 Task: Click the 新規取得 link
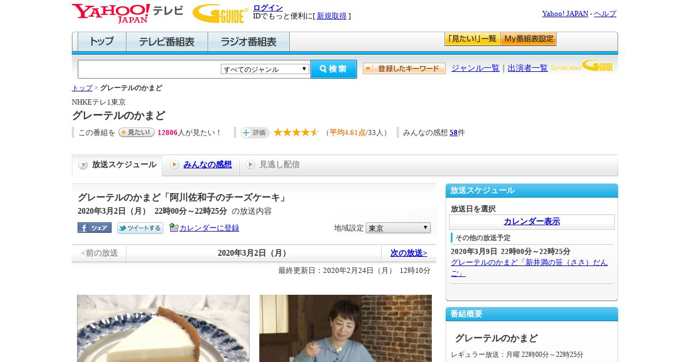[x=332, y=16]
